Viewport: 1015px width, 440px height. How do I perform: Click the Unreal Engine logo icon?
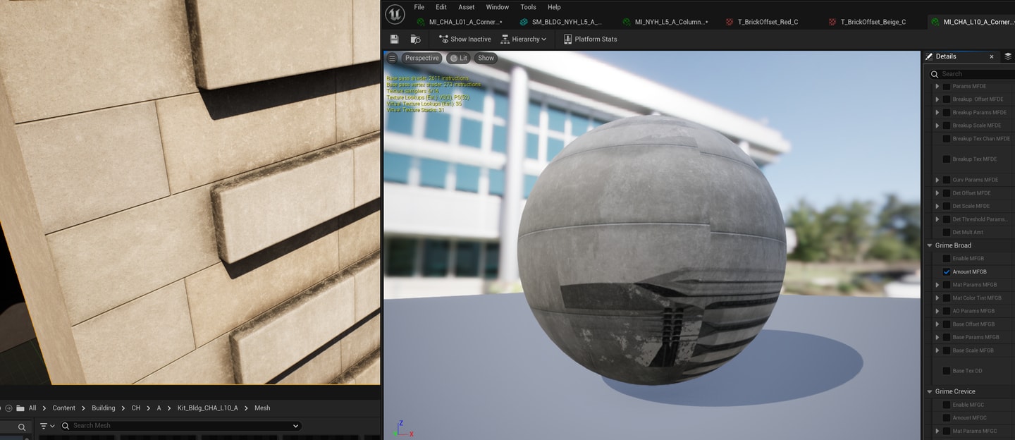coord(395,14)
